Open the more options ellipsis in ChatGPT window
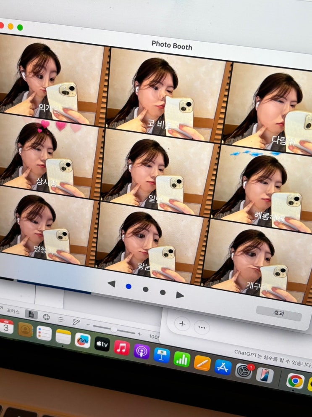 202,327
